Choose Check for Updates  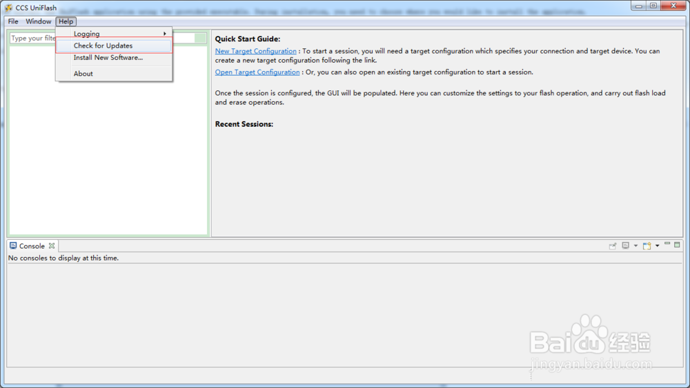(x=114, y=45)
